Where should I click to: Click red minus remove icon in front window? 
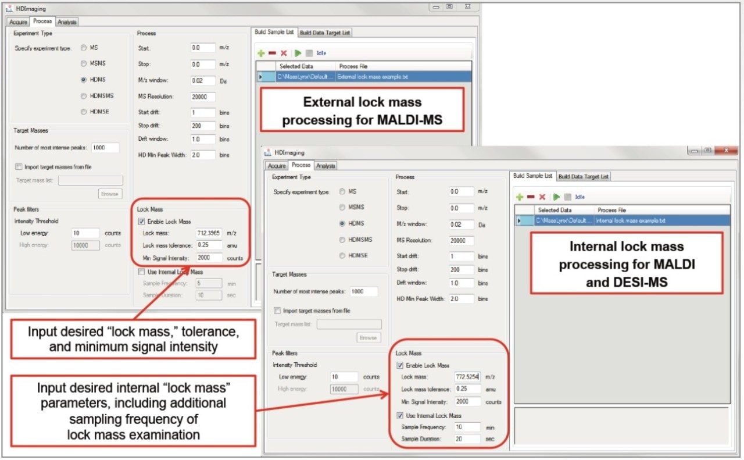tap(531, 197)
